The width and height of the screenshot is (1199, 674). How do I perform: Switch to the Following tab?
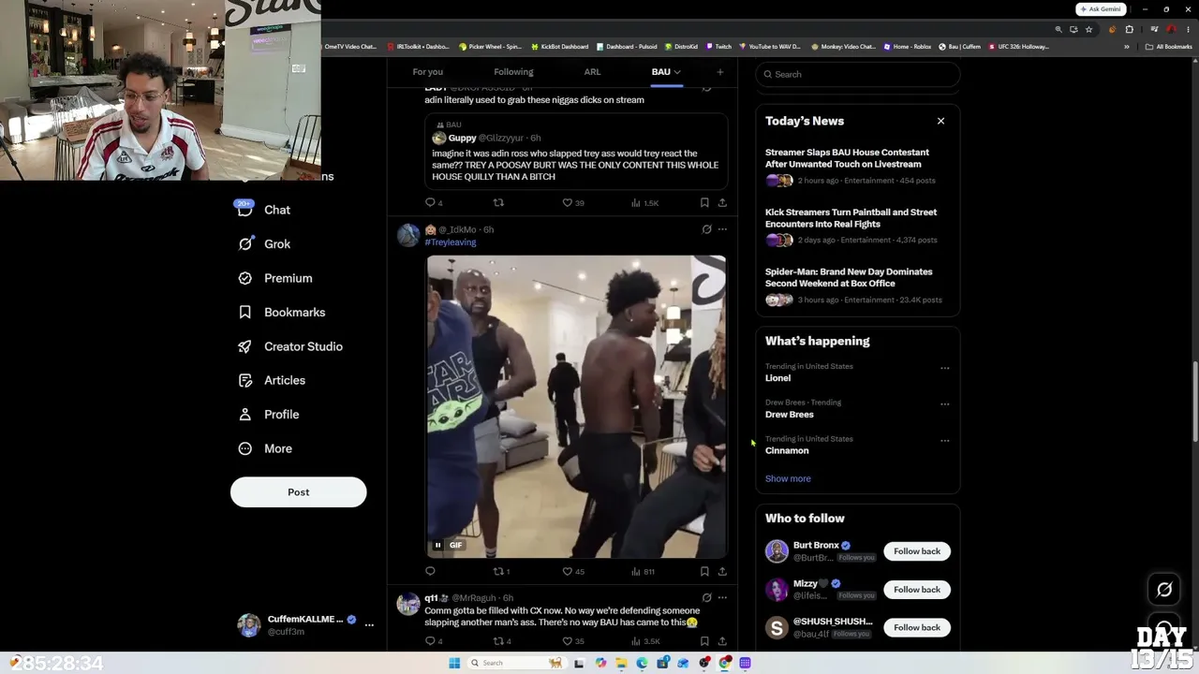tap(513, 72)
